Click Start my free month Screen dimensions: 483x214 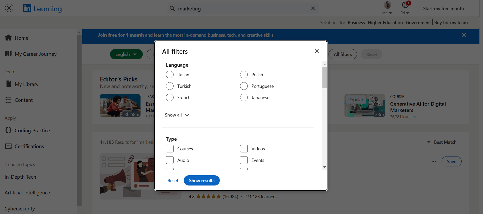coord(443,8)
